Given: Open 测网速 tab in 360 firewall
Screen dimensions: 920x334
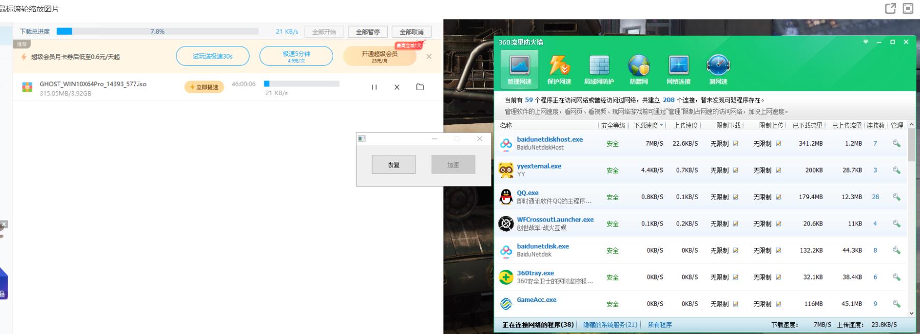Looking at the screenshot, I should 718,70.
